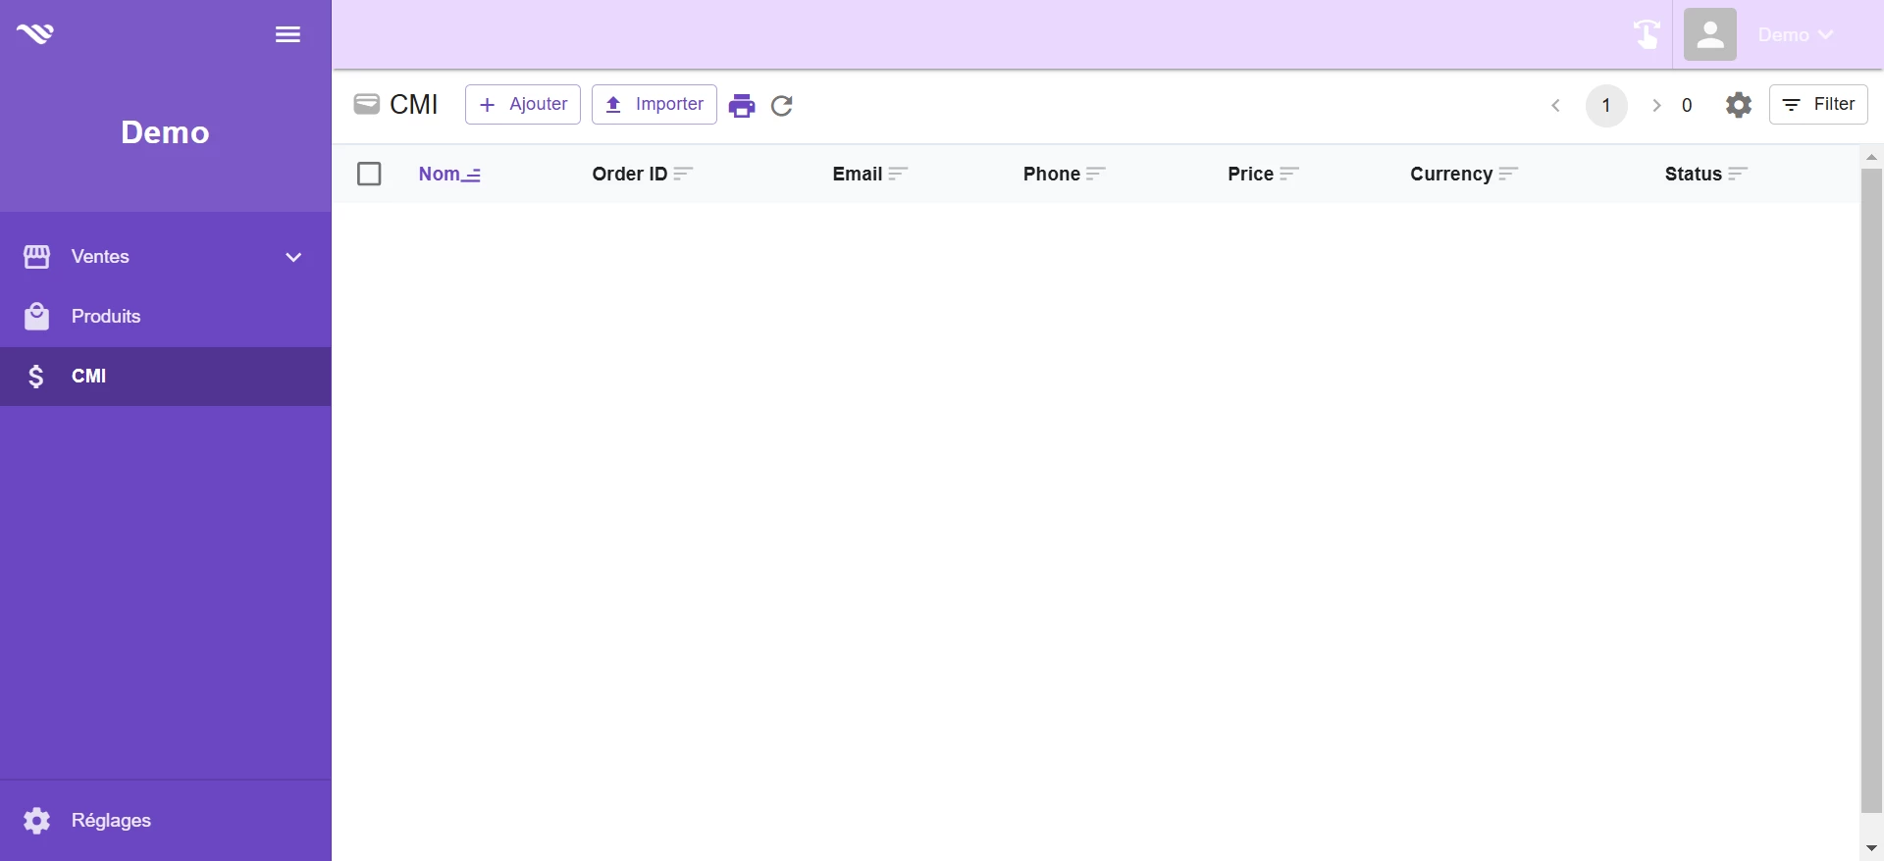The width and height of the screenshot is (1884, 861).
Task: Click the user avatar icon
Action: pyautogui.click(x=1710, y=34)
